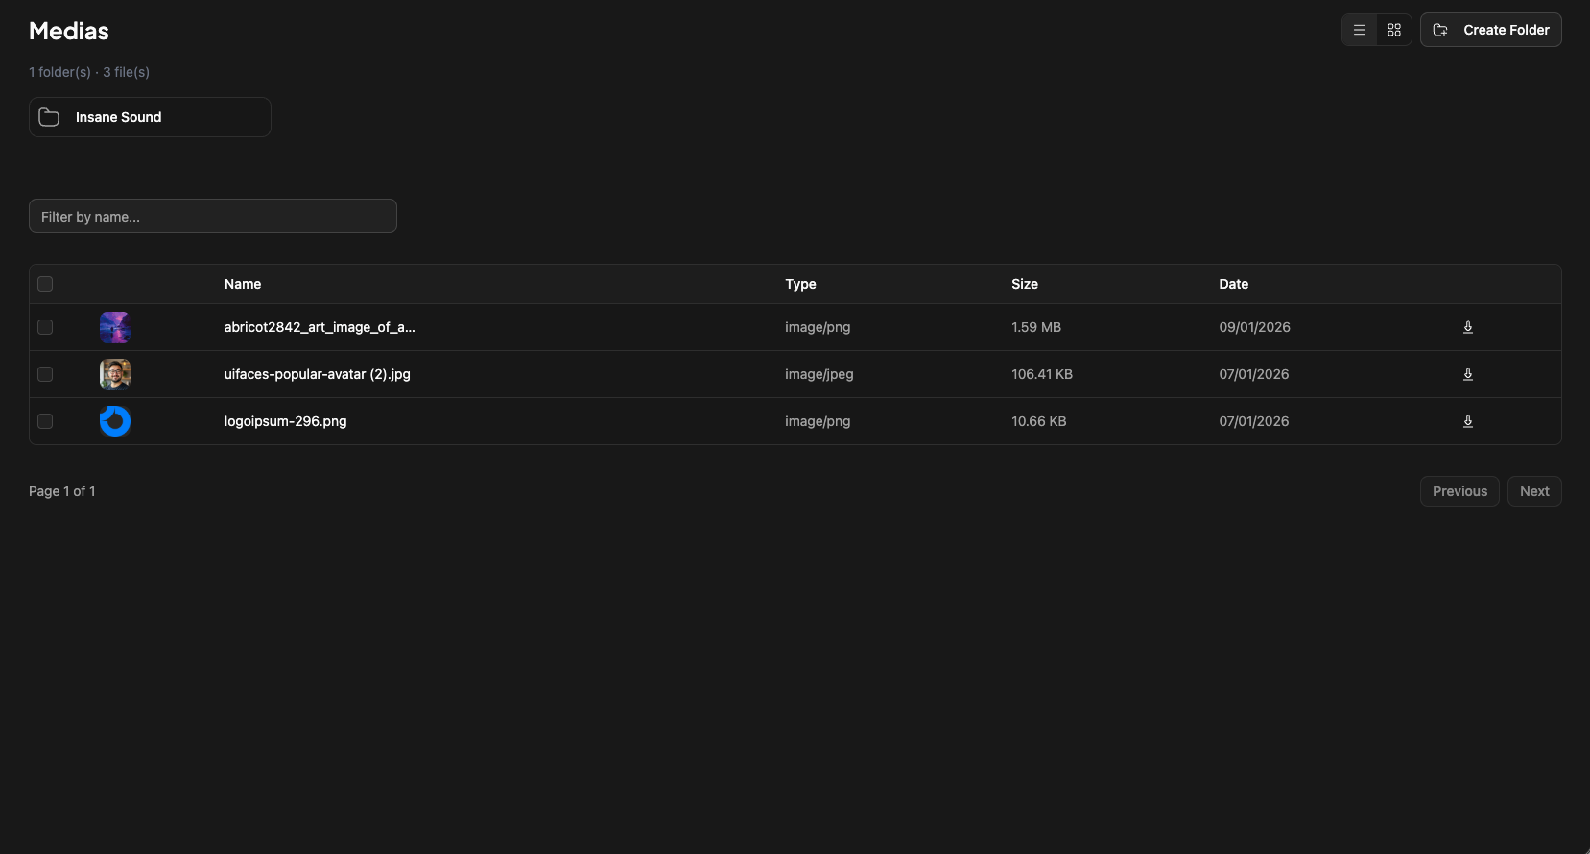The height and width of the screenshot is (854, 1590).
Task: Open thumbnail of abricot2842_art_image file
Action: 115,327
